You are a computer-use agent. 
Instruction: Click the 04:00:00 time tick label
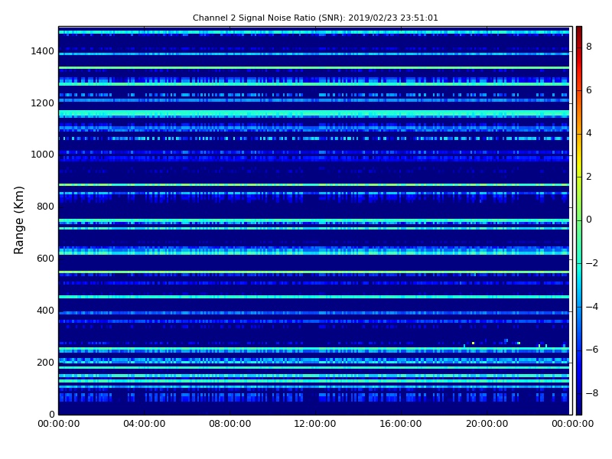(144, 423)
